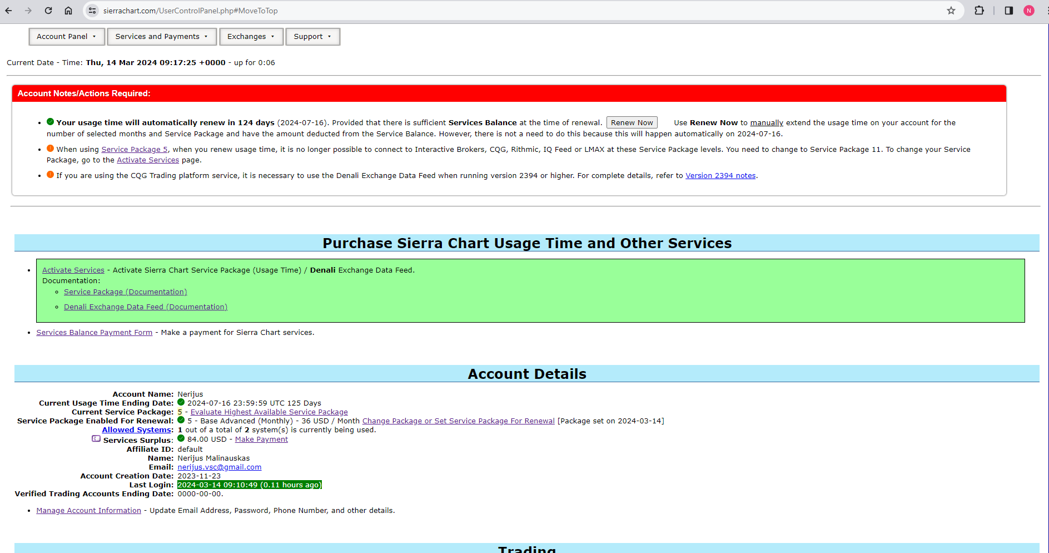Open the Account Panel dropdown menu
Image resolution: width=1049 pixels, height=553 pixels.
(67, 37)
